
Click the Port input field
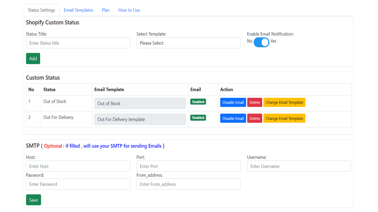188,166
